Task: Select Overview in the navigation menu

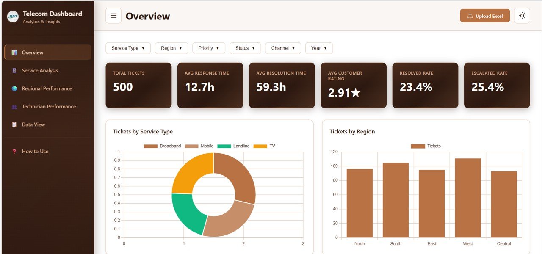Action: coord(33,52)
